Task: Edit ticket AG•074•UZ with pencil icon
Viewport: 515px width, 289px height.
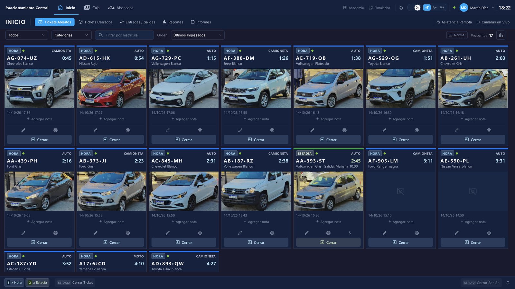Action: tap(23, 130)
